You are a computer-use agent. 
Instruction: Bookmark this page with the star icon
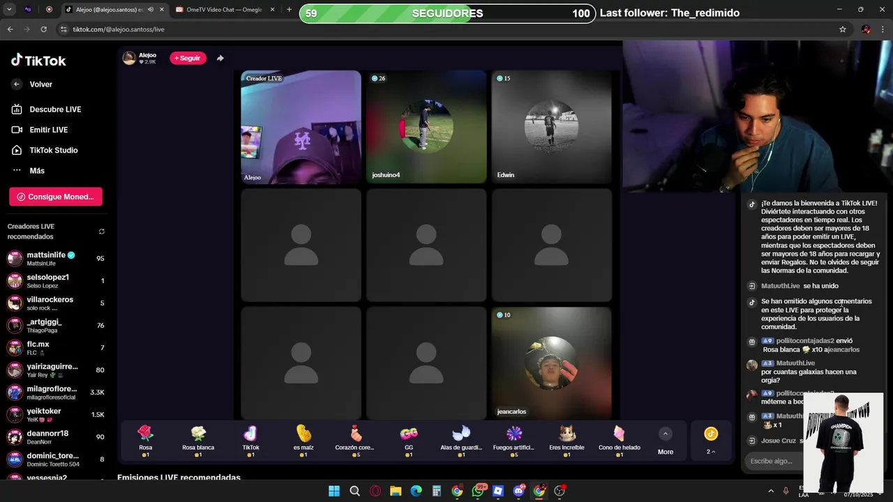pyautogui.click(x=843, y=29)
